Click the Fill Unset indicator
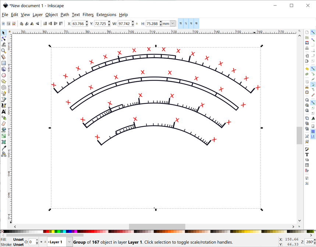 18,240
